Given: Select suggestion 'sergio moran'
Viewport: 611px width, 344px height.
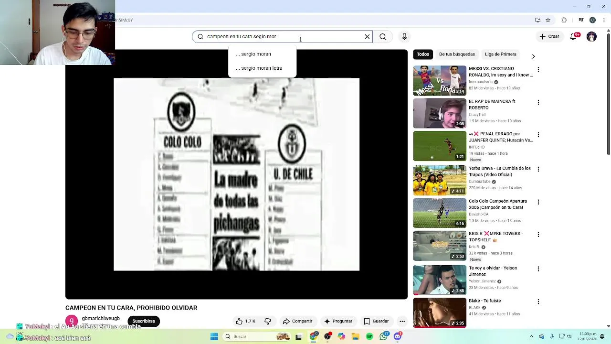Looking at the screenshot, I should coord(263,54).
